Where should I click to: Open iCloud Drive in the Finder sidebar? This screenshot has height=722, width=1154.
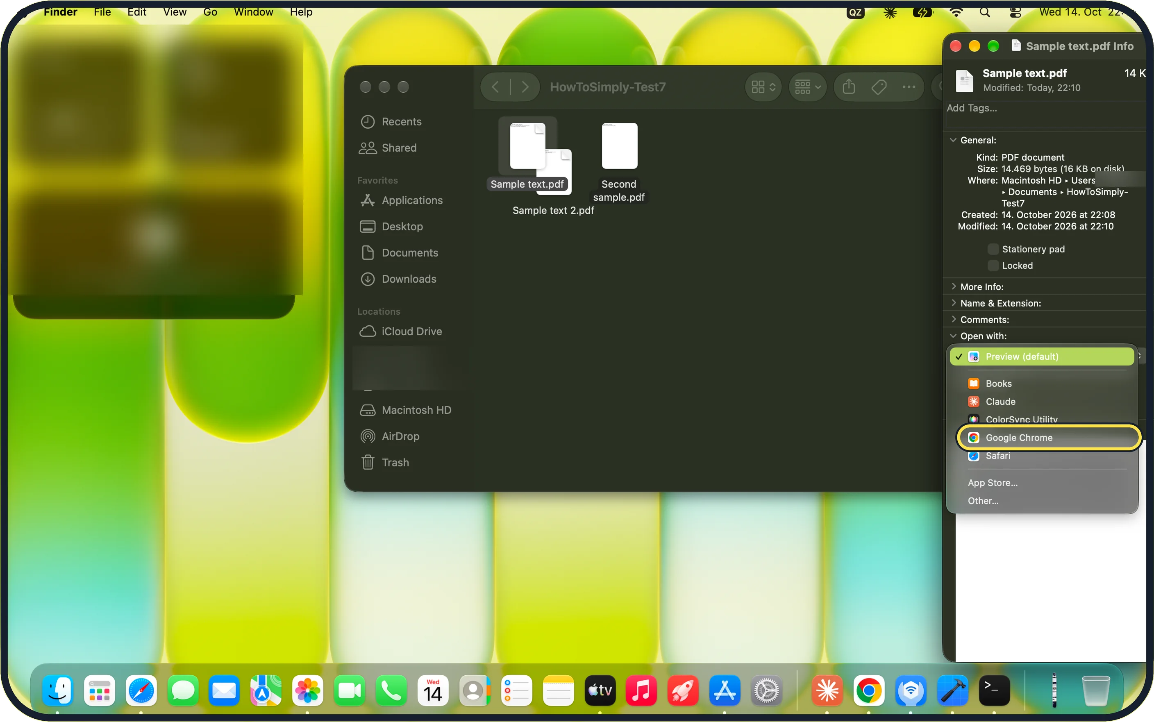(401, 331)
